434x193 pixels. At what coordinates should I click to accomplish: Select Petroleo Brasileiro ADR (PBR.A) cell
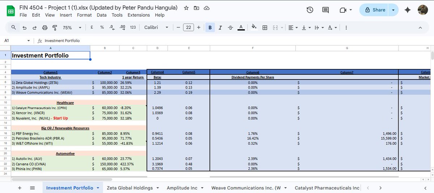(50, 138)
